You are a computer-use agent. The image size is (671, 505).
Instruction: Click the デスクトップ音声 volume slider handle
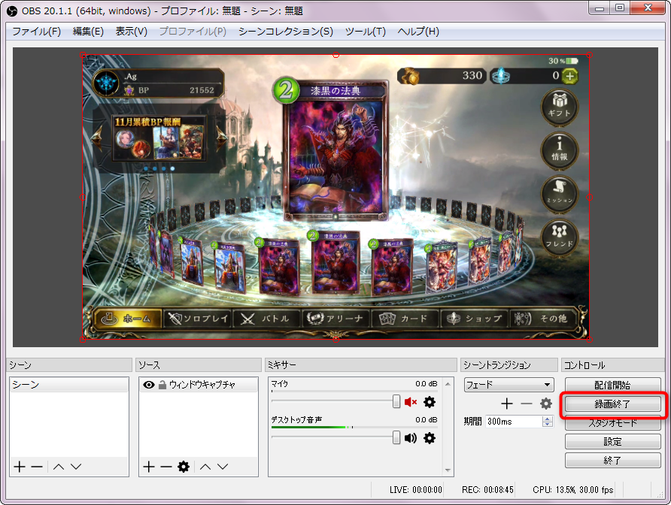click(x=396, y=437)
